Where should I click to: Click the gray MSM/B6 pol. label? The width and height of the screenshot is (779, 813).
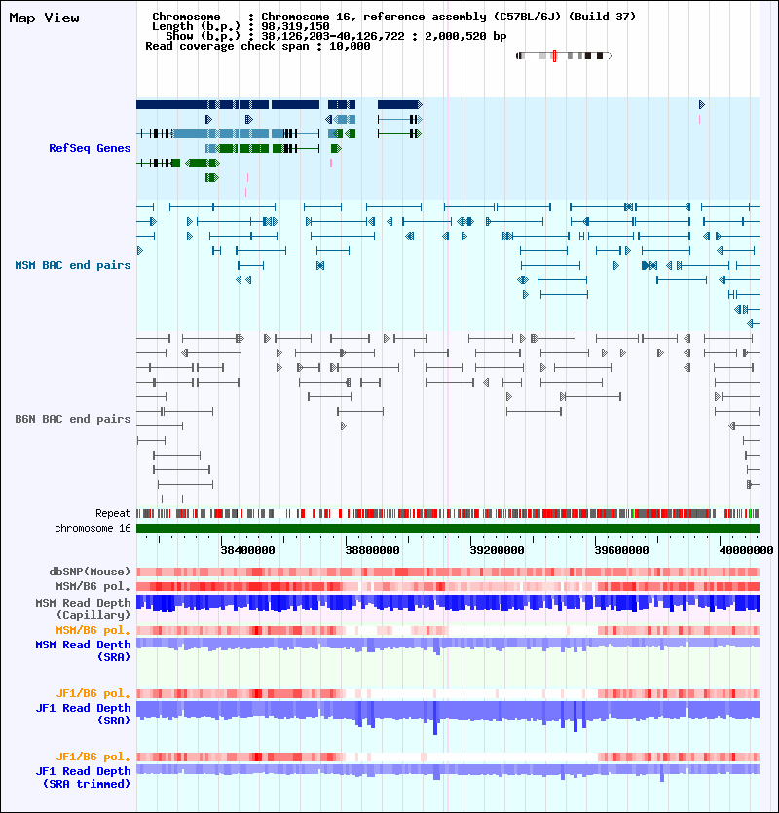click(x=93, y=586)
